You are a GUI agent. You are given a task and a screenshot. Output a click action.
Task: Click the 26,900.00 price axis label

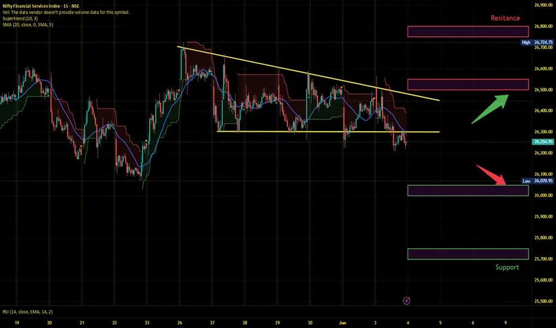pos(543,5)
